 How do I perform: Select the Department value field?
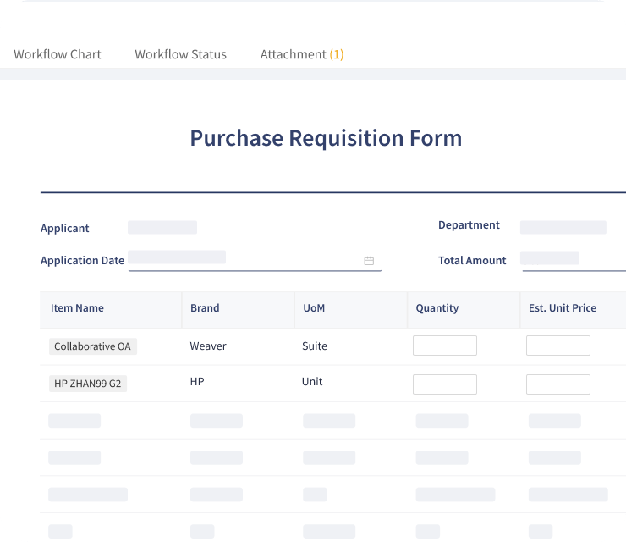[563, 227]
